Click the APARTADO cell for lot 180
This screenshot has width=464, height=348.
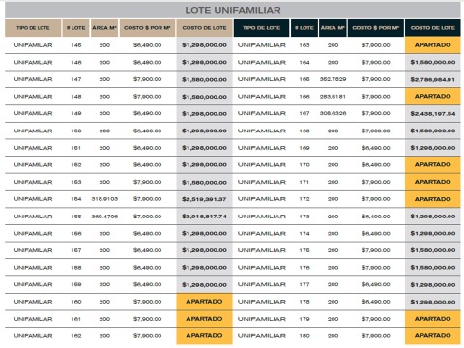433,335
